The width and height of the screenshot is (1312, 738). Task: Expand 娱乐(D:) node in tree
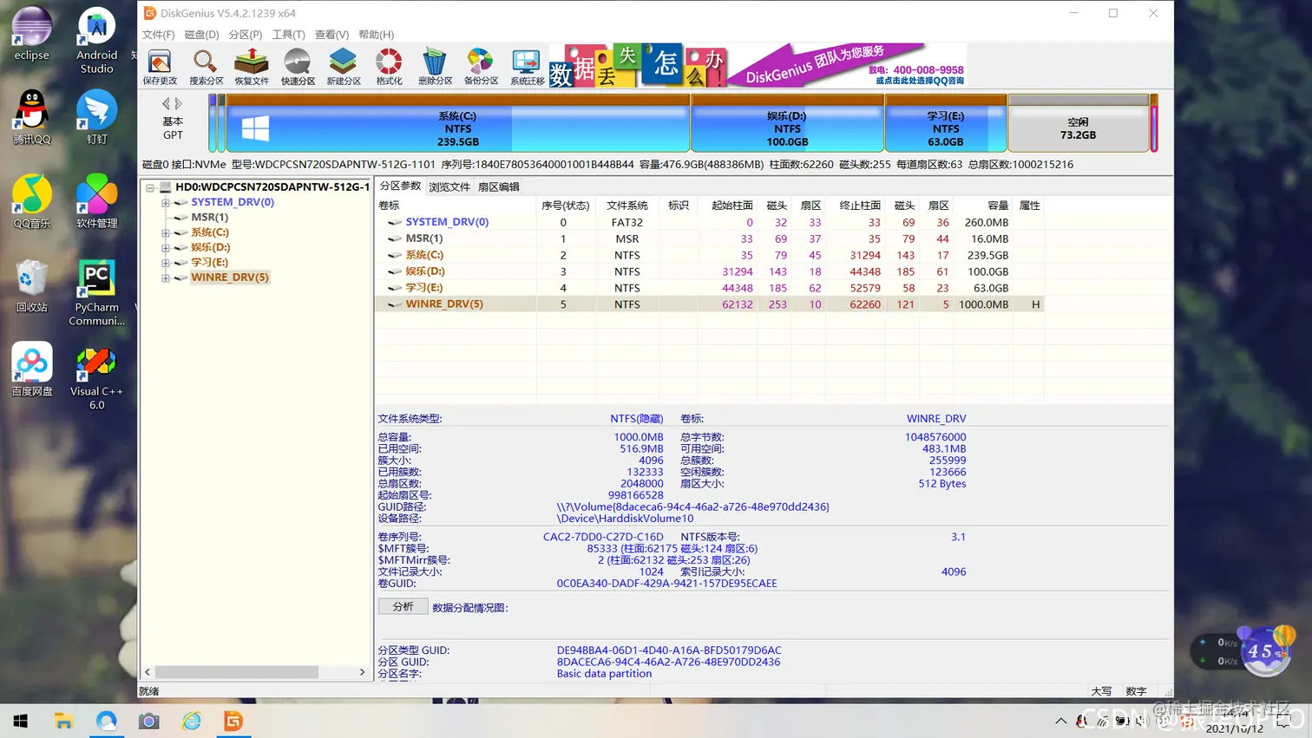tap(165, 248)
